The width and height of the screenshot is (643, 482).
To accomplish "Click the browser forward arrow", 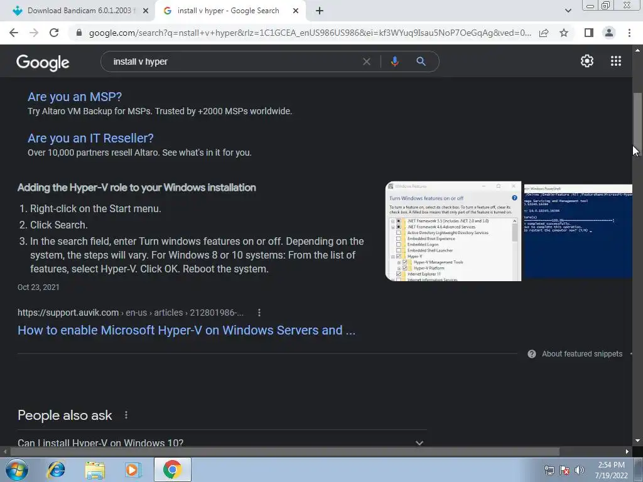I will (x=34, y=33).
